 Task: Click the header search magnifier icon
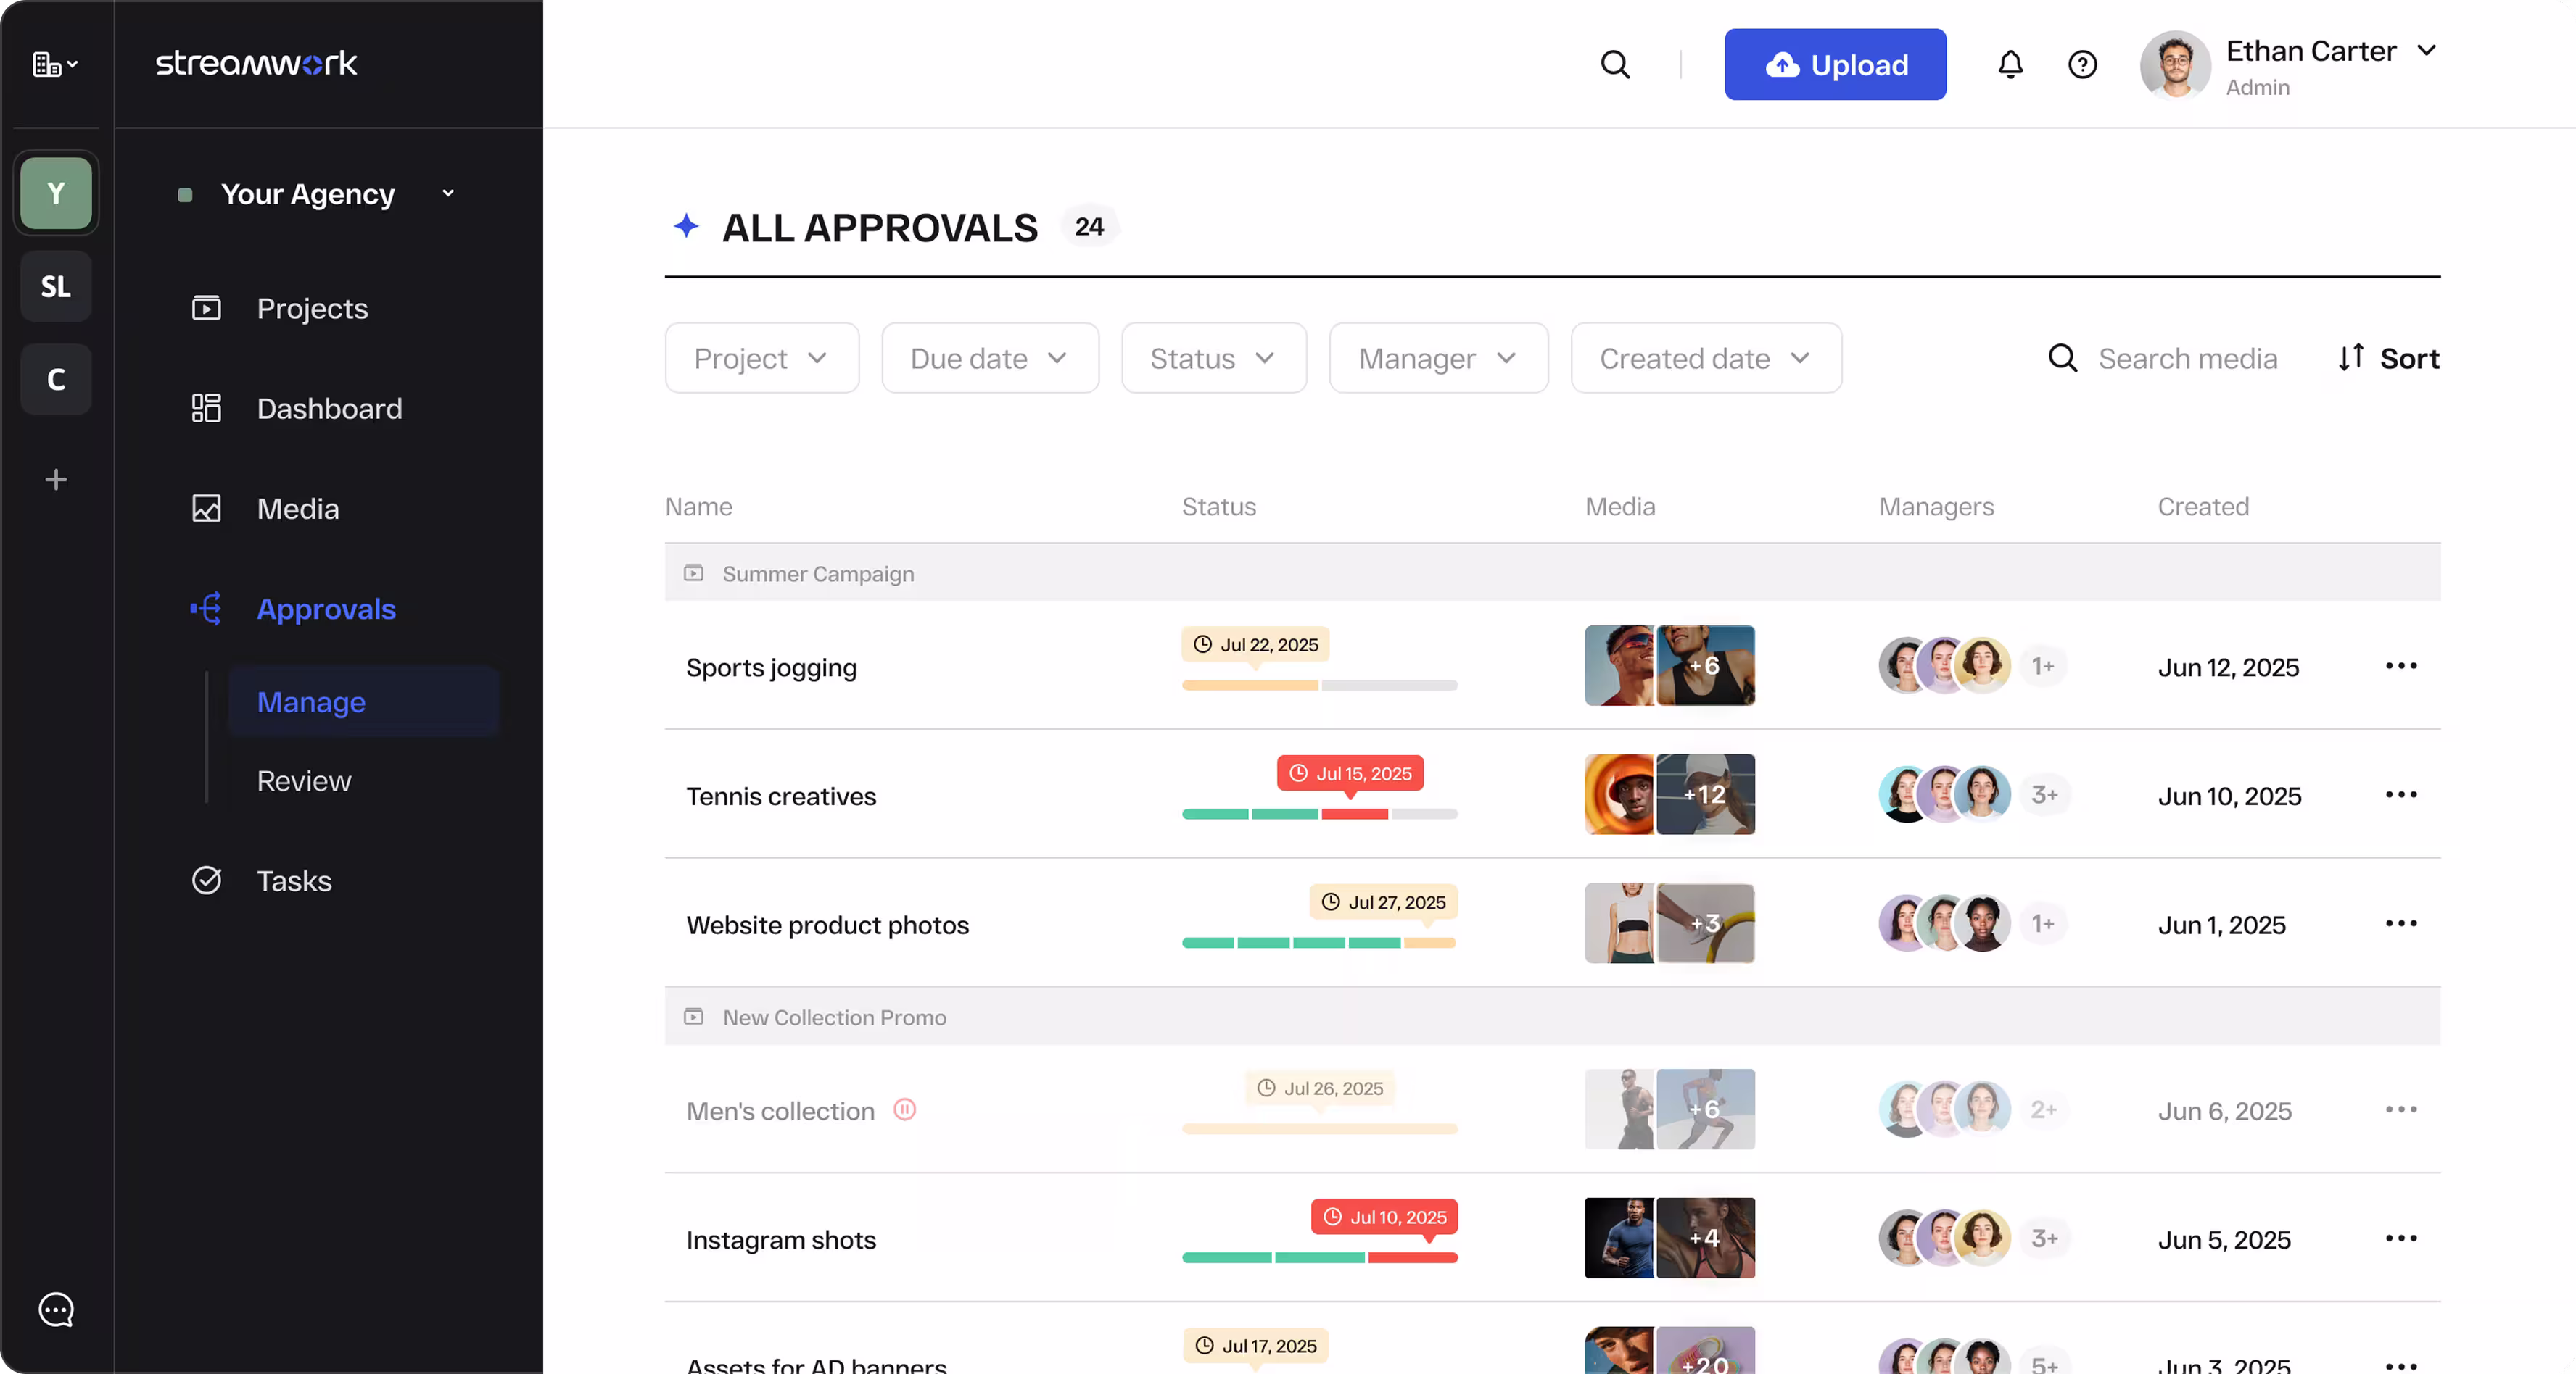[1615, 65]
